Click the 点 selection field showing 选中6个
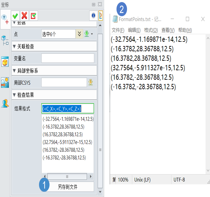Image resolution: width=210 pixels, height=197 pixels. click(x=58, y=34)
